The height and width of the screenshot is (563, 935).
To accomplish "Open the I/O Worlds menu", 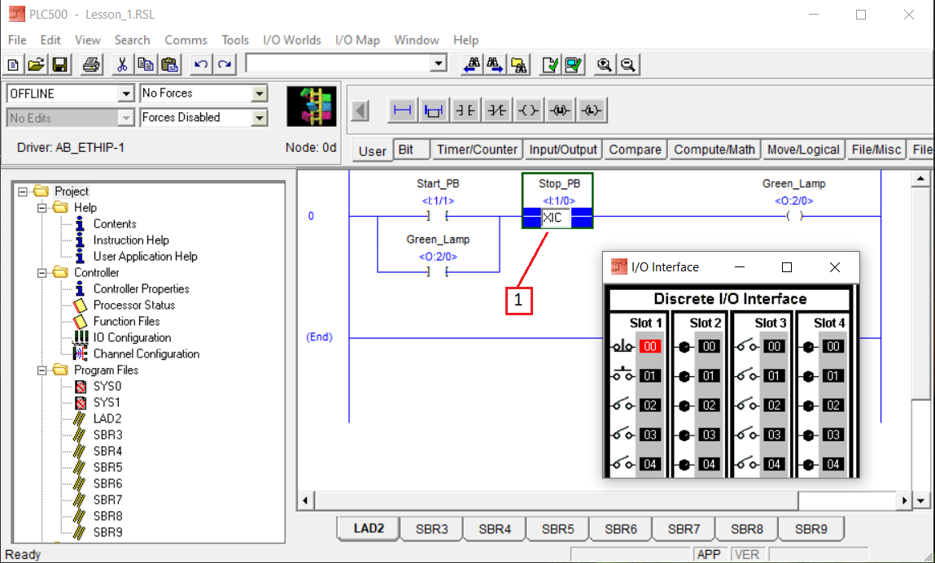I will (x=291, y=40).
